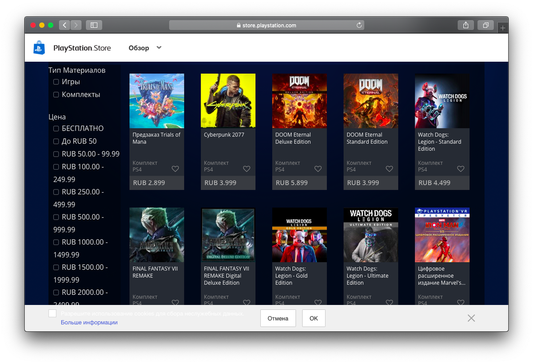Add Trials of Mana to wishlist heart
Screen dimensions: 533x364
tap(175, 169)
